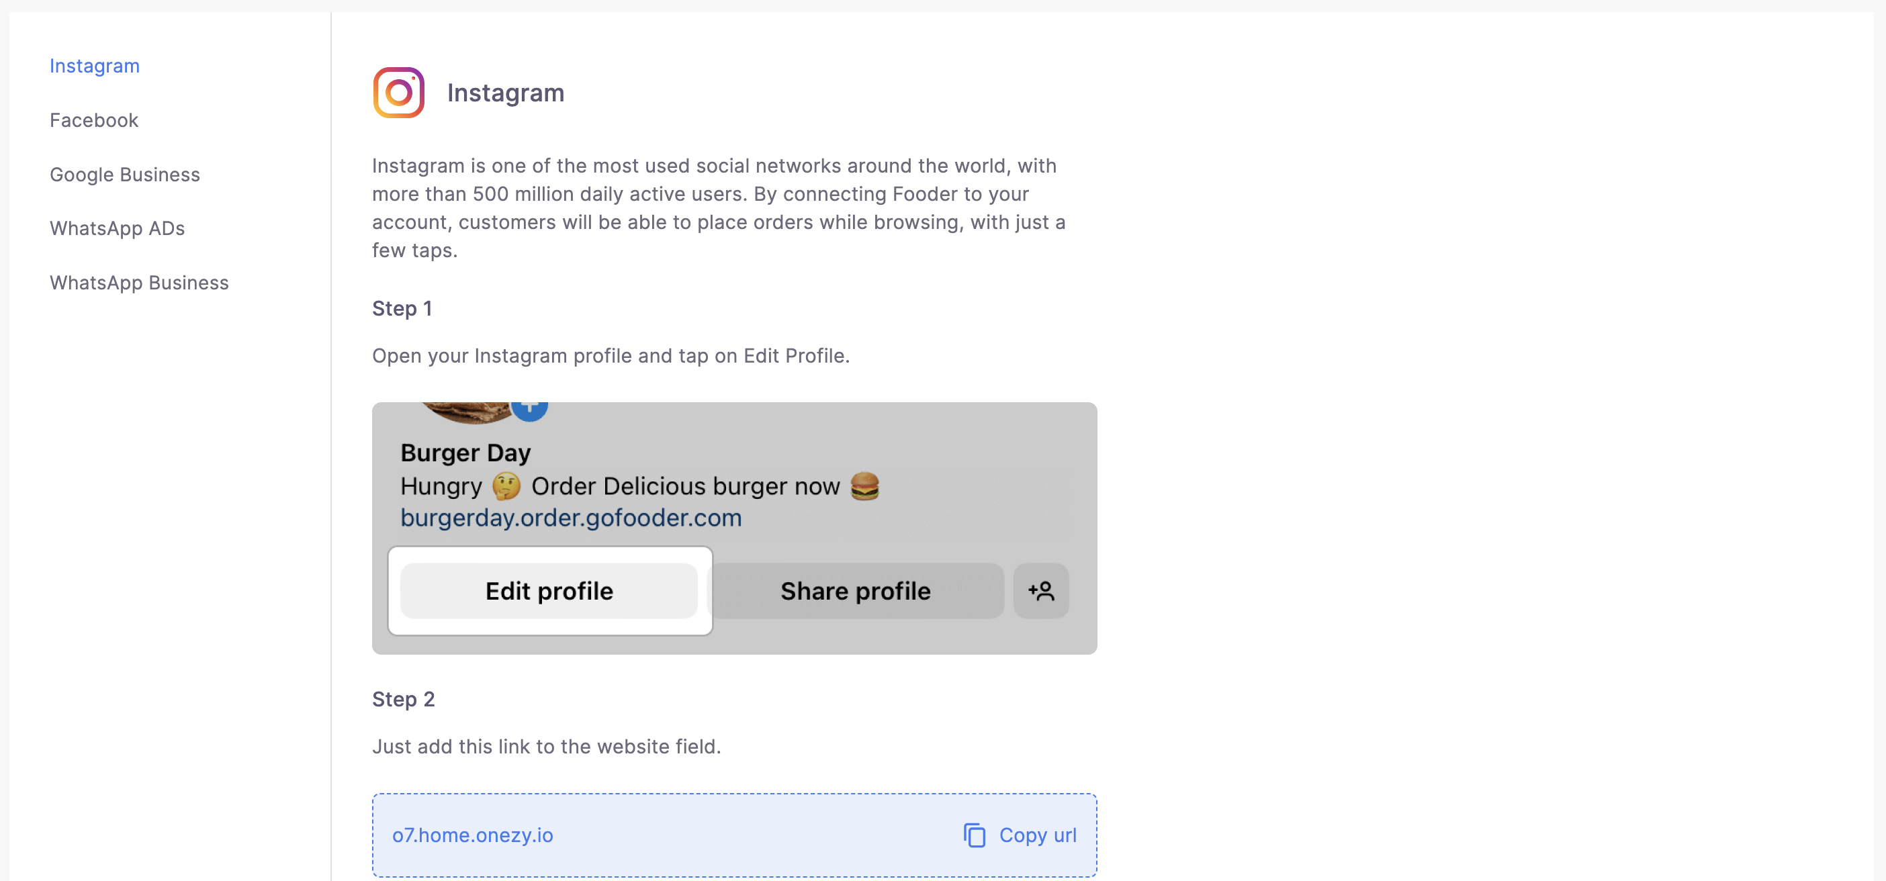
Task: Click the Step 1 heading
Action: (x=402, y=308)
